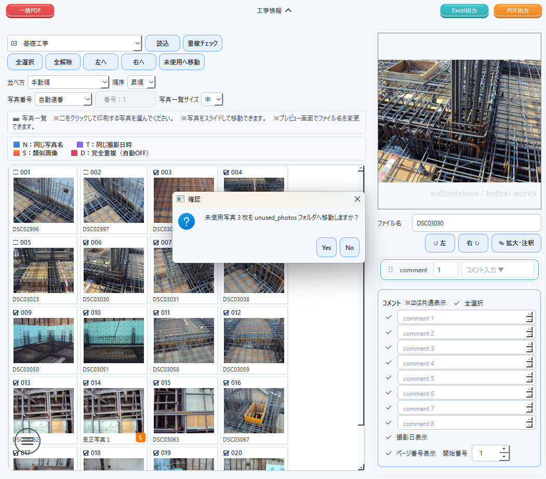Click the red D 完全重複 swatch

[x=74, y=153]
